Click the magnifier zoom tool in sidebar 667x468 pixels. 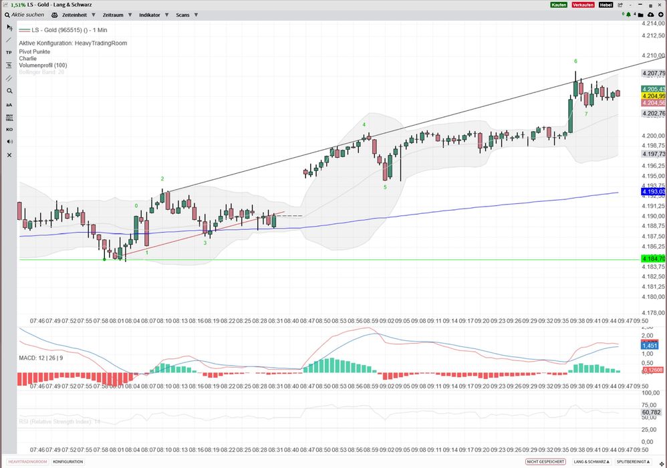coord(9,91)
